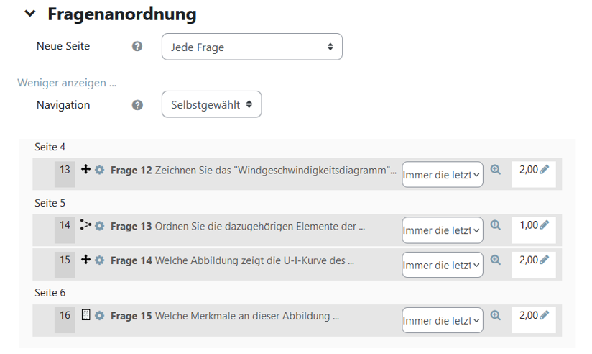Open help for Navigation
Image resolution: width=592 pixels, height=354 pixels.
tap(137, 105)
